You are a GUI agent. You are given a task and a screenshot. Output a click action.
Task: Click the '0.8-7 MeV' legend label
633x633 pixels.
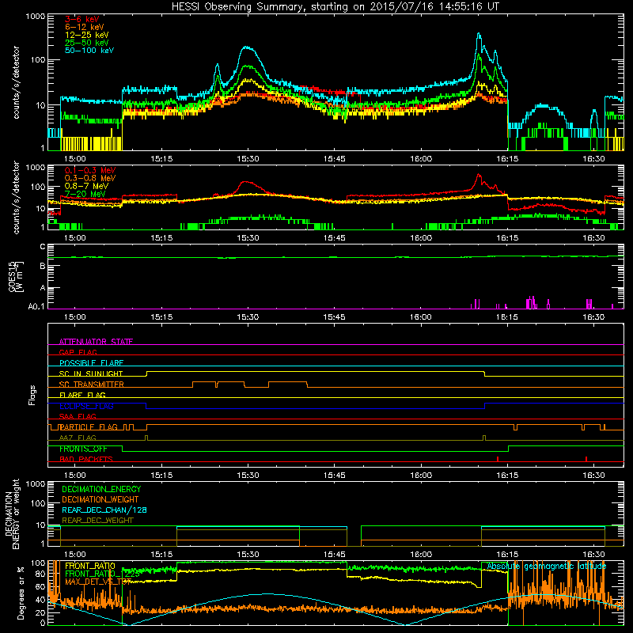pos(86,186)
